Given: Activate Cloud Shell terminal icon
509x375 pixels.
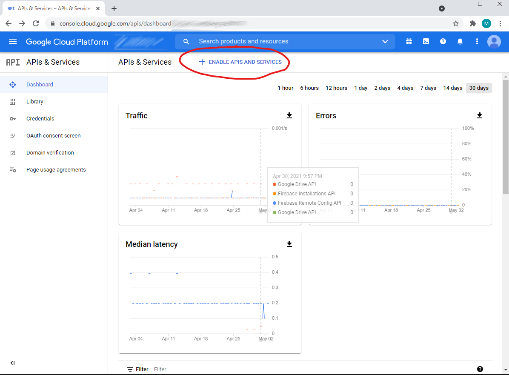Looking at the screenshot, I should 426,41.
